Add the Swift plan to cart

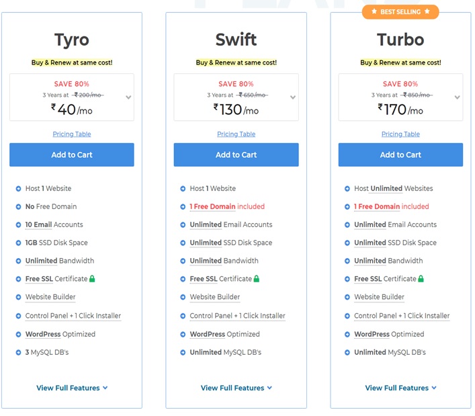(x=236, y=155)
